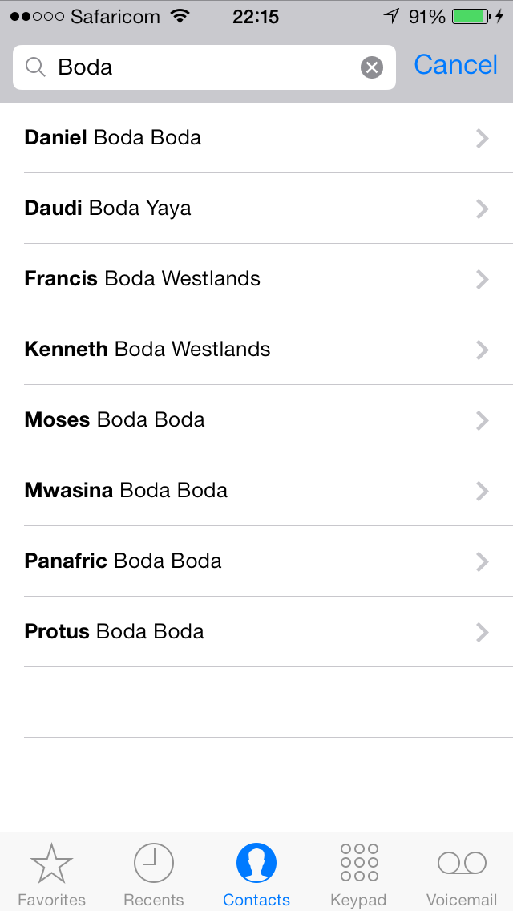Expand Protus Boda Boda chevron
Screen dimensions: 513x911
click(482, 632)
